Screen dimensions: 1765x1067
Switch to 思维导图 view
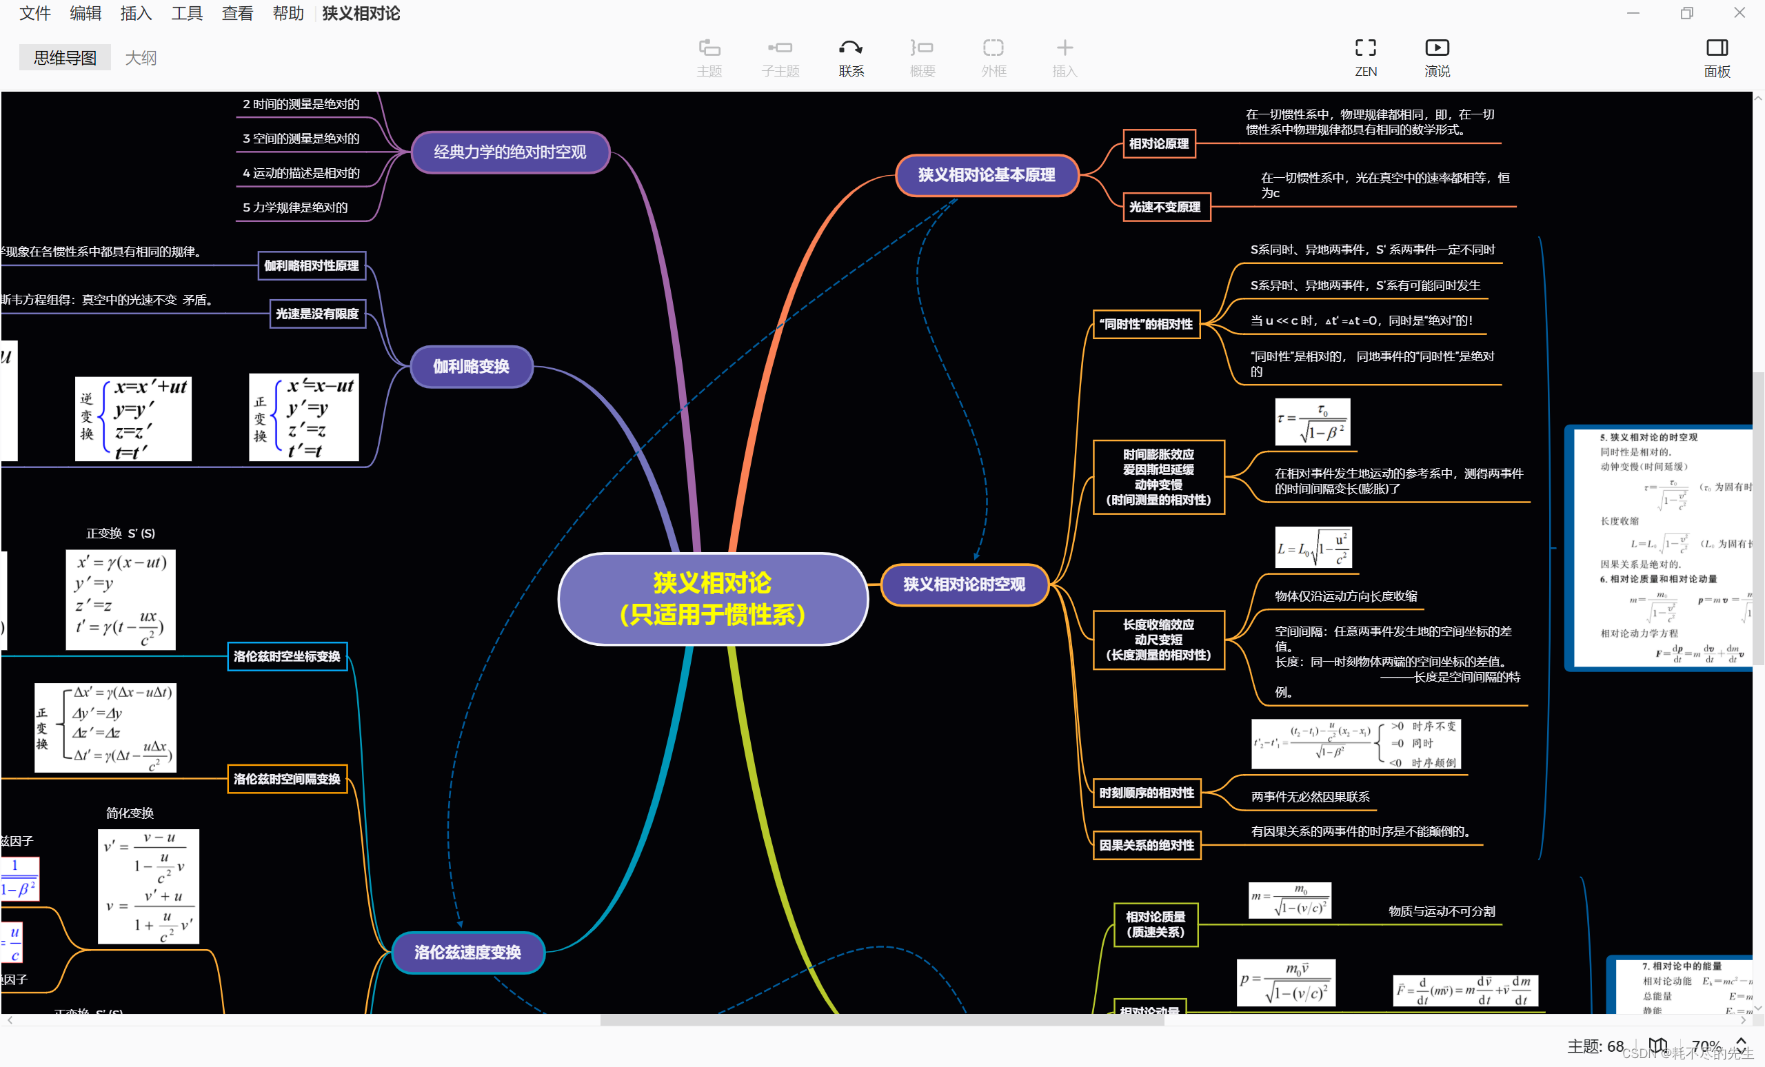click(65, 57)
